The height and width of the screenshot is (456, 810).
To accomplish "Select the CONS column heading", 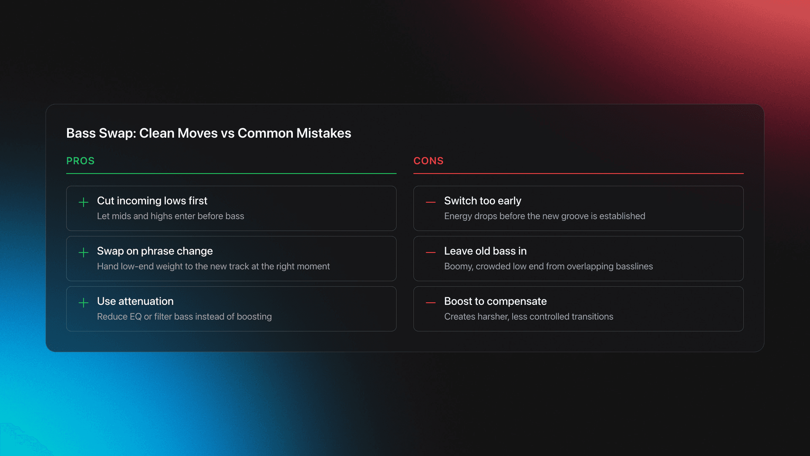I will pos(428,161).
